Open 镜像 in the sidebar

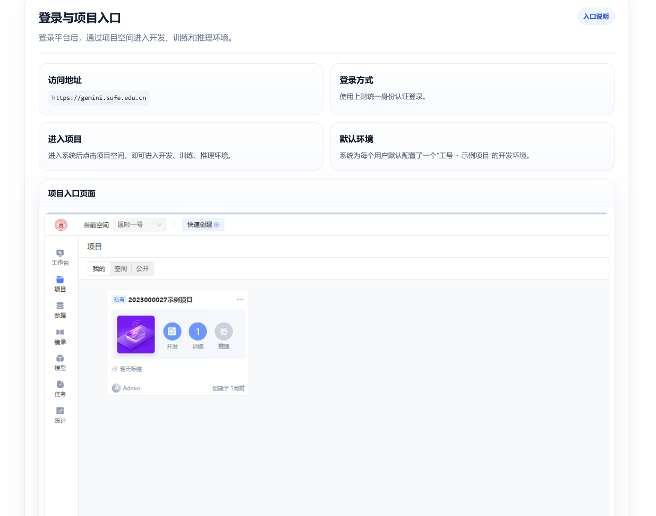(x=60, y=336)
